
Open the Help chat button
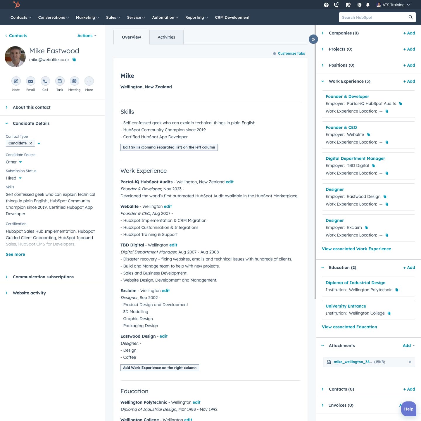409,409
